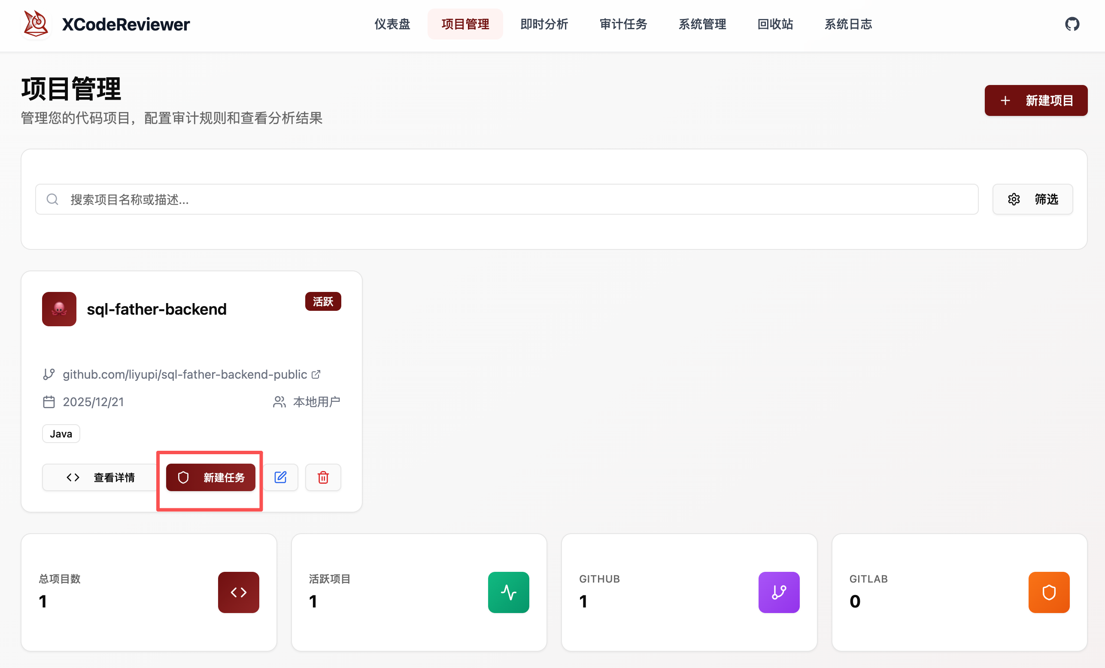Click the gear icon inside the 筛选 button

pyautogui.click(x=1014, y=199)
